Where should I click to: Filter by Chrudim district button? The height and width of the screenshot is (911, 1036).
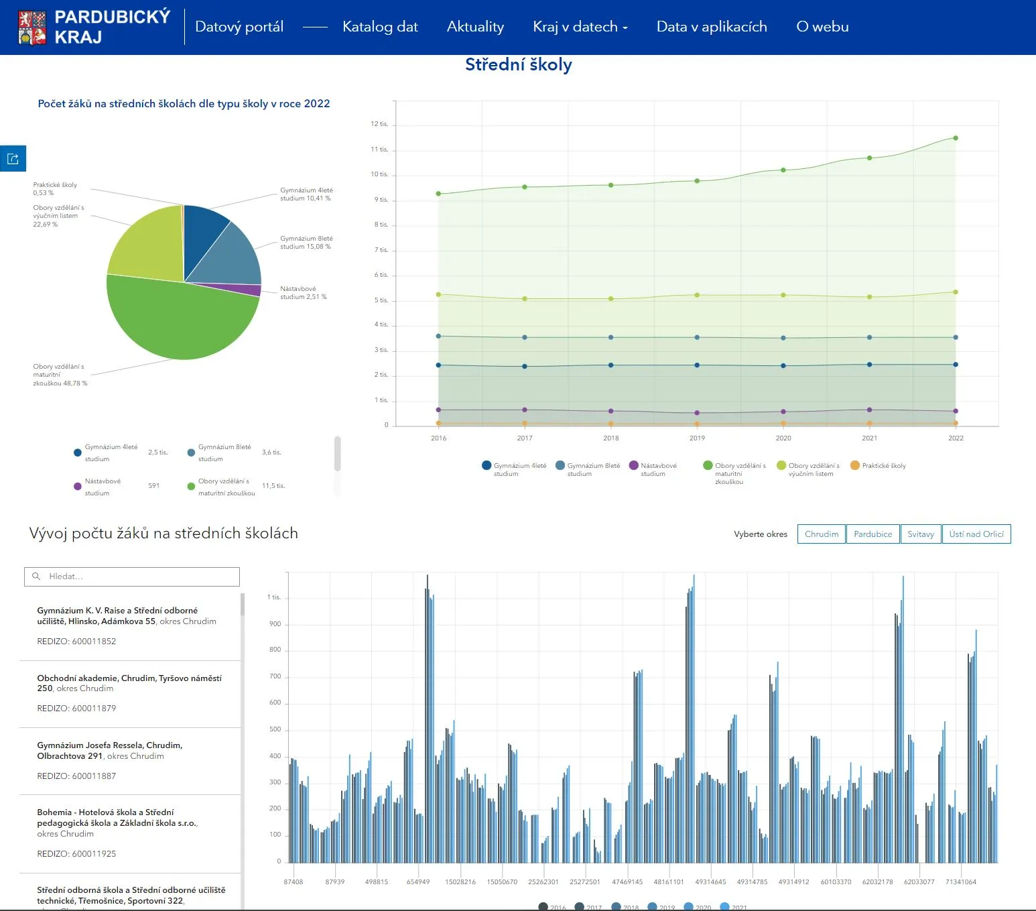point(822,534)
